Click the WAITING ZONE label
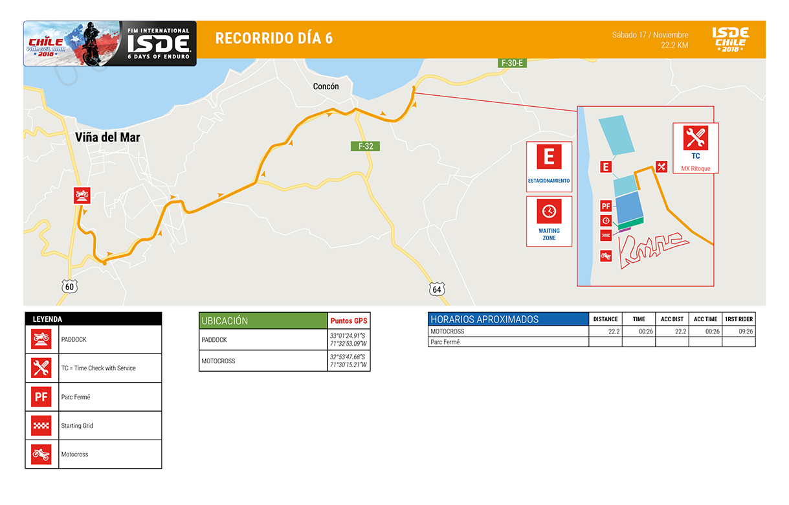789x505 pixels. 549,234
